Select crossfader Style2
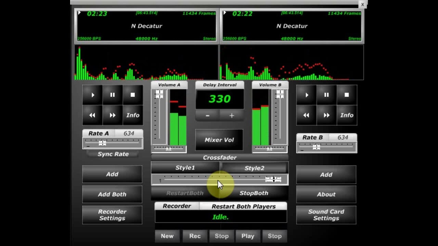The height and width of the screenshot is (246, 438). click(254, 168)
